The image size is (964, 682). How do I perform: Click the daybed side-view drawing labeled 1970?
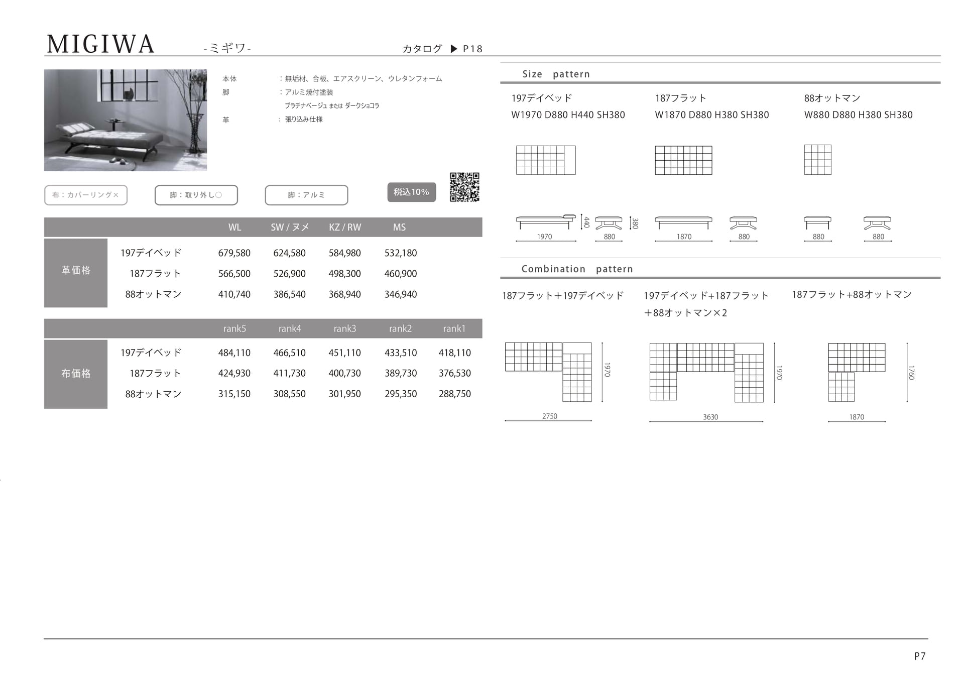click(x=546, y=221)
